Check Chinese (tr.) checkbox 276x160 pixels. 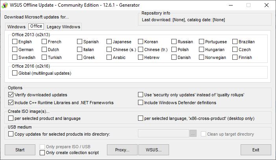pos(140,50)
